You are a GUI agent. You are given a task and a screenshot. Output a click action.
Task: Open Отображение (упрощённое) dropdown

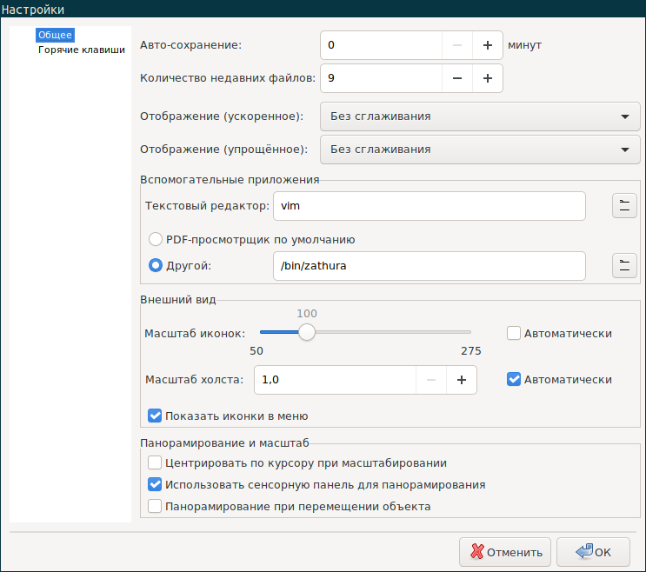coord(480,150)
